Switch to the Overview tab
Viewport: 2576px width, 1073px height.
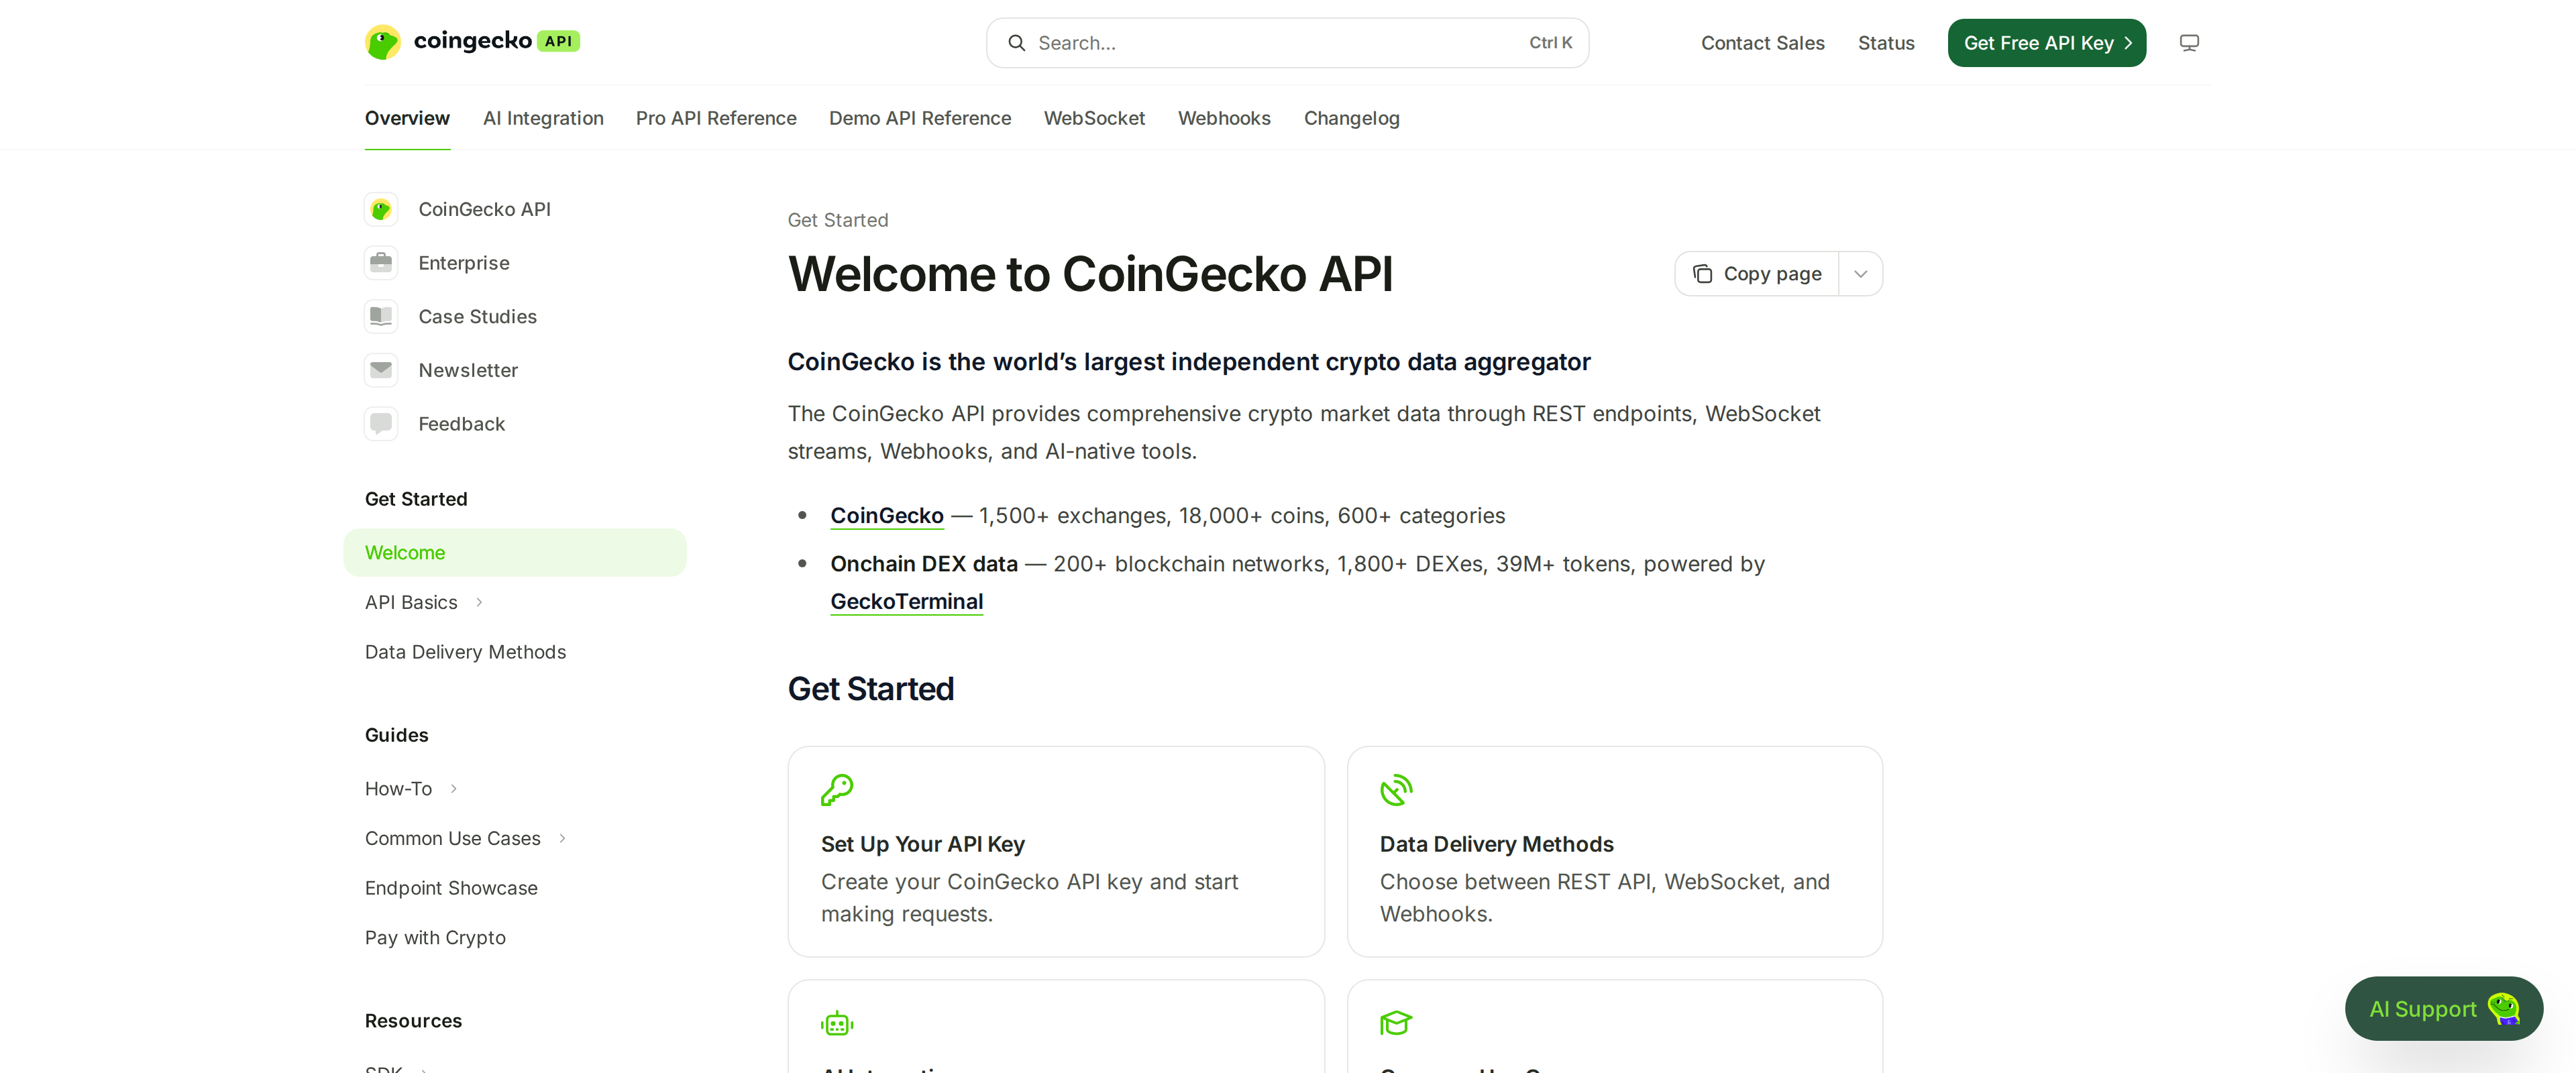point(407,118)
